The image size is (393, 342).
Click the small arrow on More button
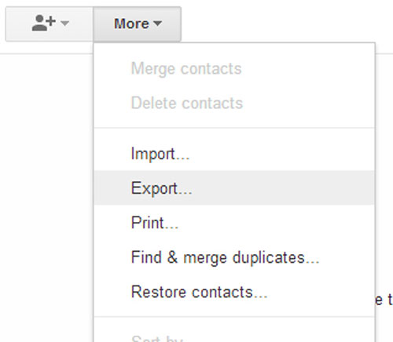157,24
